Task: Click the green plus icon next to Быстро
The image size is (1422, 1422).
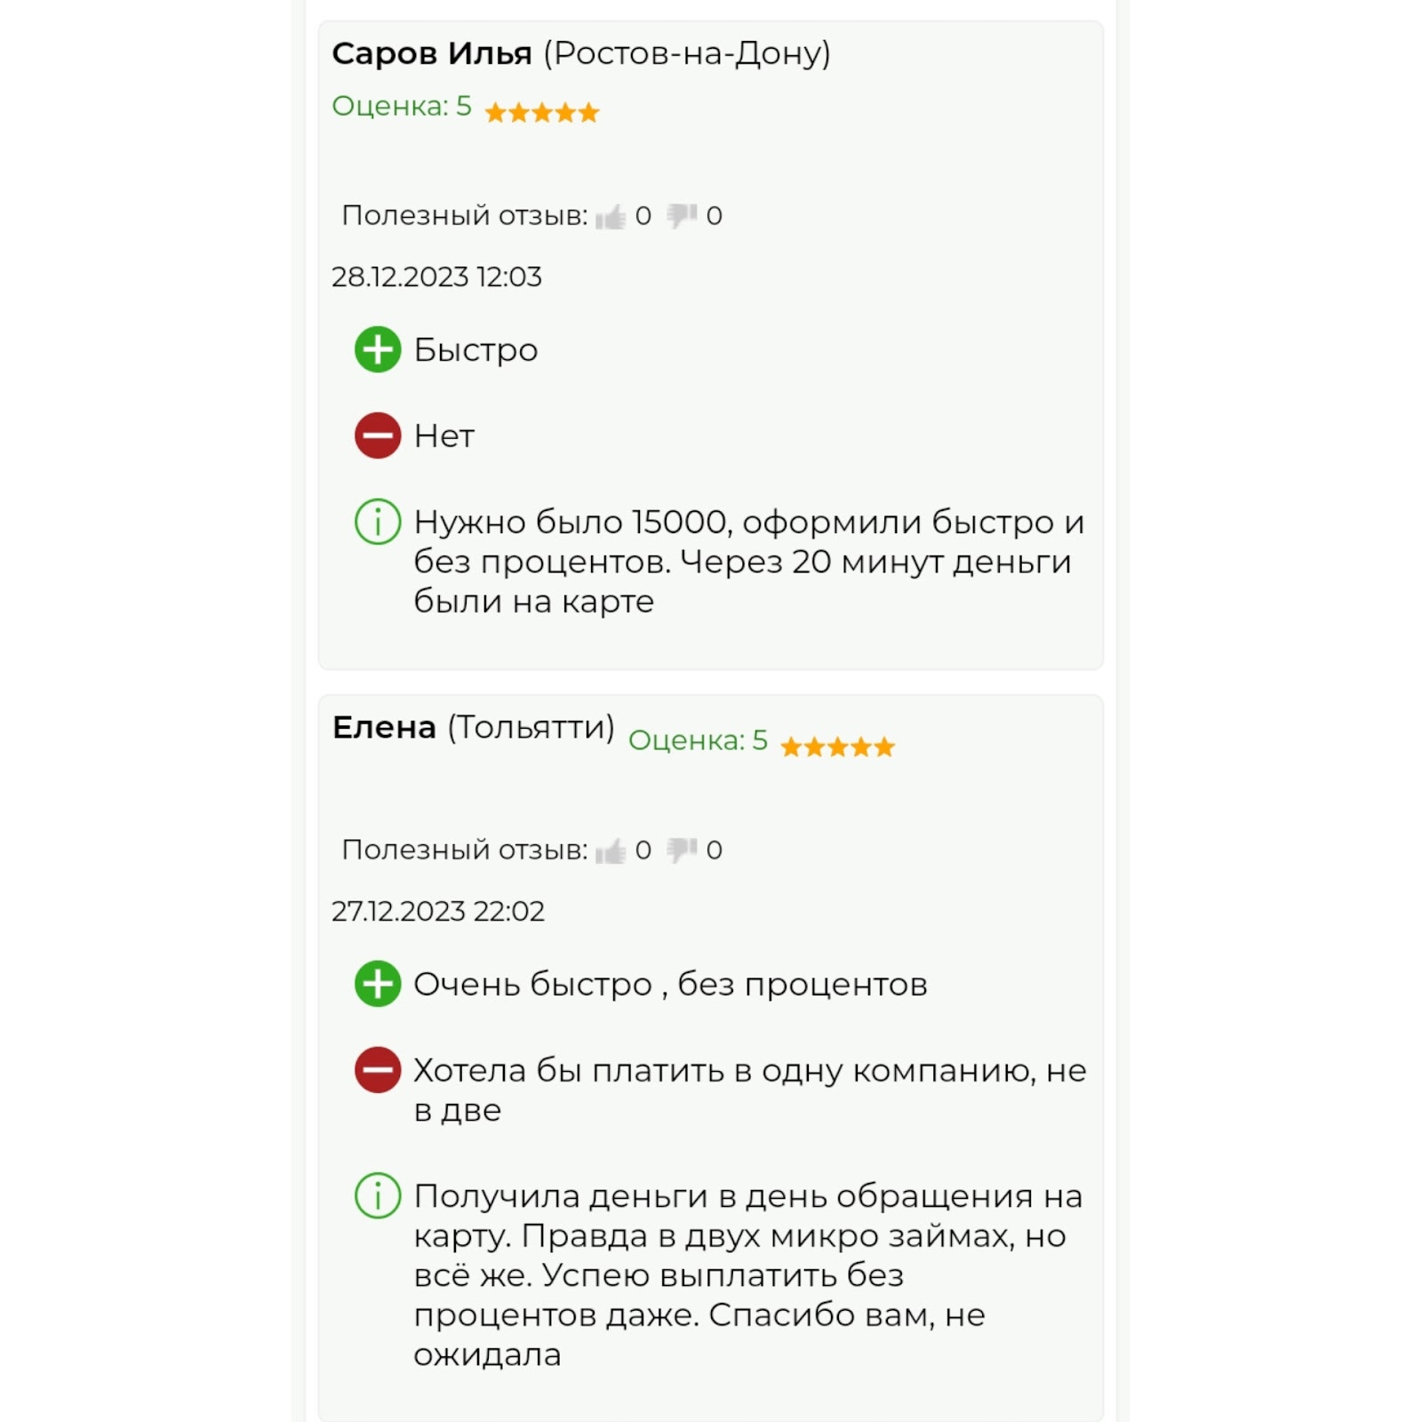Action: [379, 349]
